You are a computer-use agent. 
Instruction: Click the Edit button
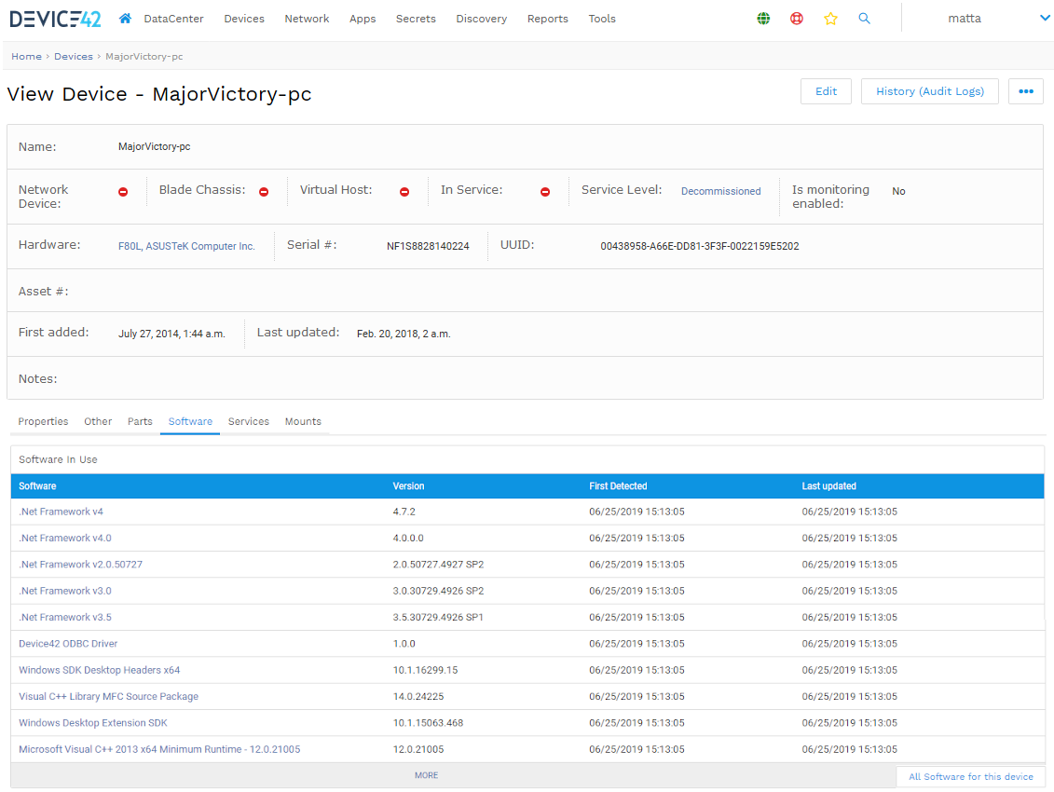coord(826,91)
